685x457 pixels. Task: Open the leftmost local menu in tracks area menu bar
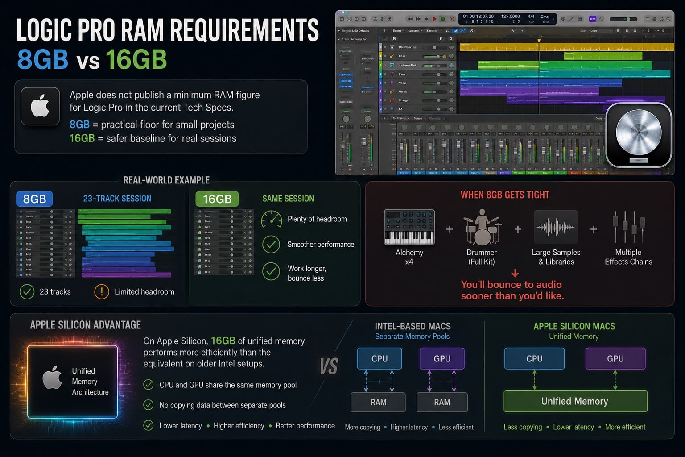(x=399, y=31)
